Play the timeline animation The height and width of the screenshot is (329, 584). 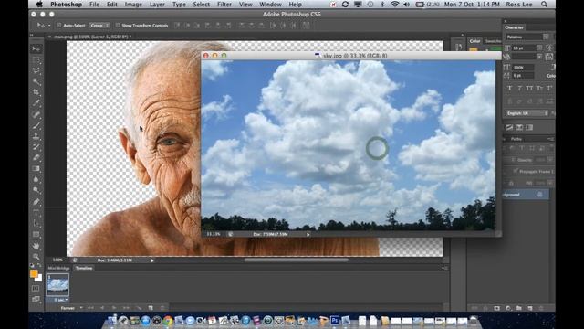[x=114, y=308]
